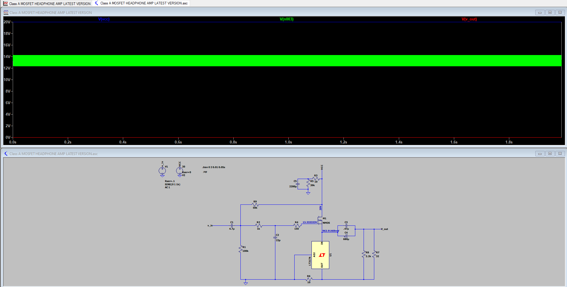This screenshot has height=287, width=567.
Task: Click the schematic window title bar icon
Action: click(x=6, y=154)
